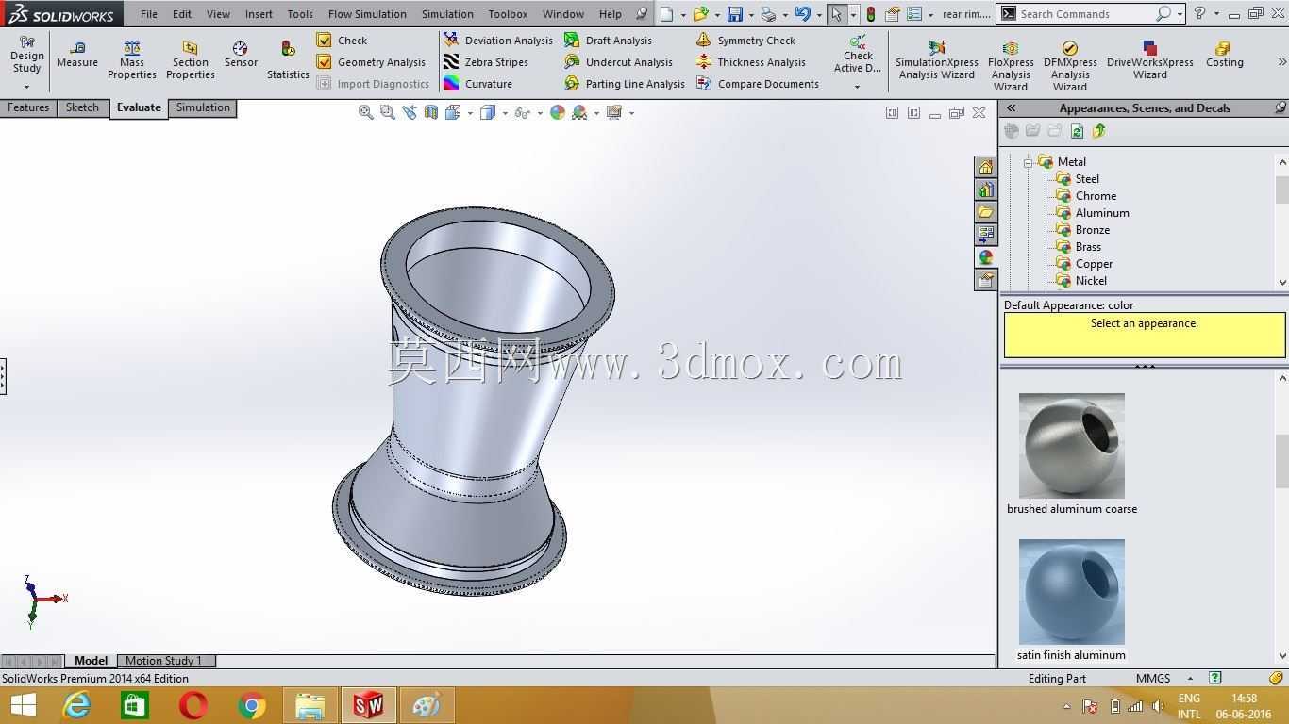The image size is (1289, 724).
Task: Collapse the Metal tree folder
Action: [x=1029, y=162]
